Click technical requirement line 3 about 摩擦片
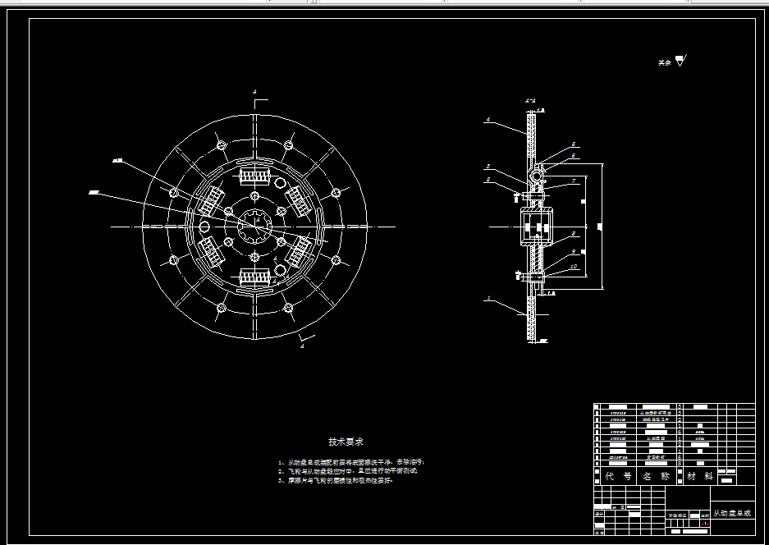Screen dimensions: 769x545 tap(336, 481)
